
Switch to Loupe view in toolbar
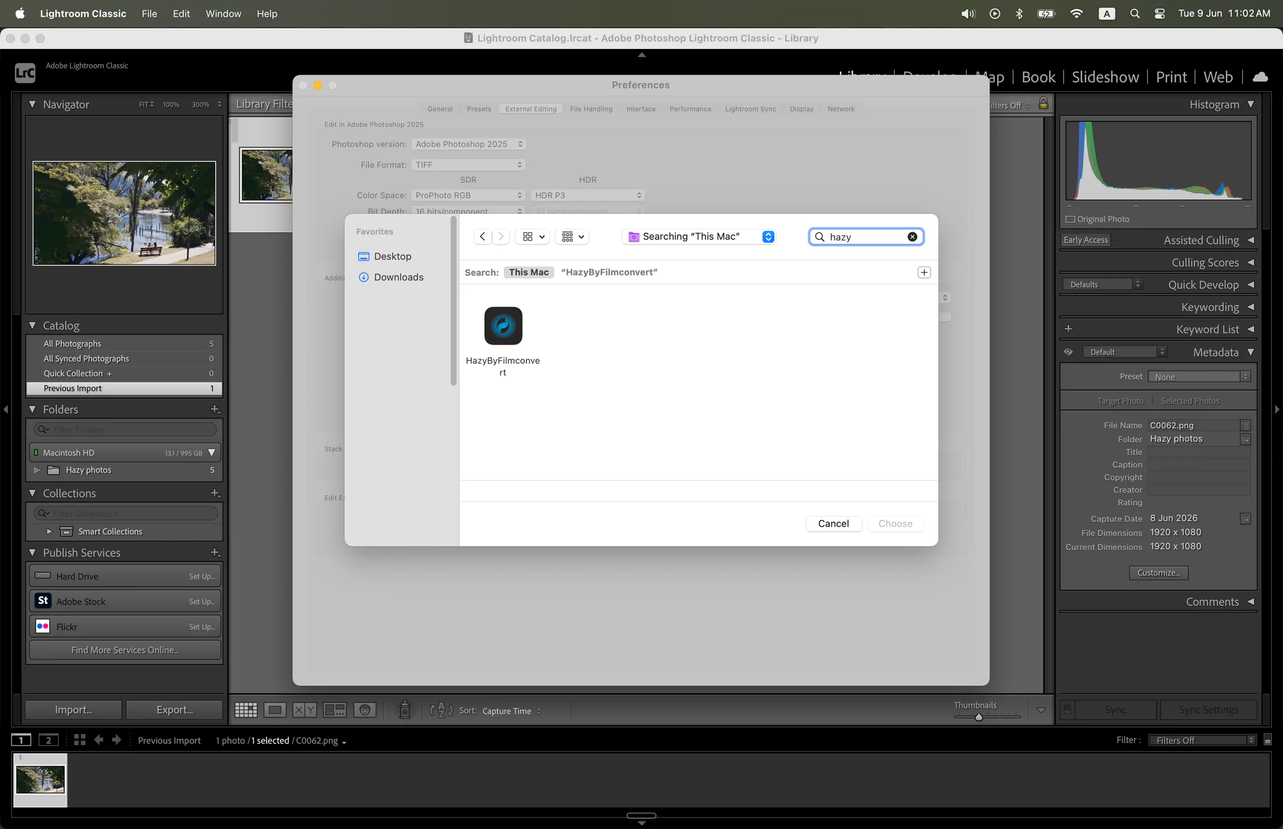coord(275,710)
